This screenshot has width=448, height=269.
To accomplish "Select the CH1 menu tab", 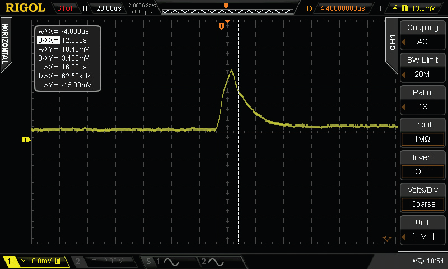I will pyautogui.click(x=393, y=43).
